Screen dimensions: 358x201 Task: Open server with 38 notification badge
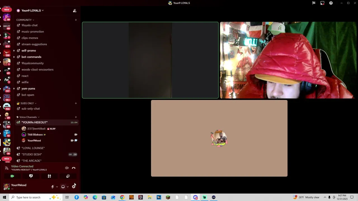point(7,17)
